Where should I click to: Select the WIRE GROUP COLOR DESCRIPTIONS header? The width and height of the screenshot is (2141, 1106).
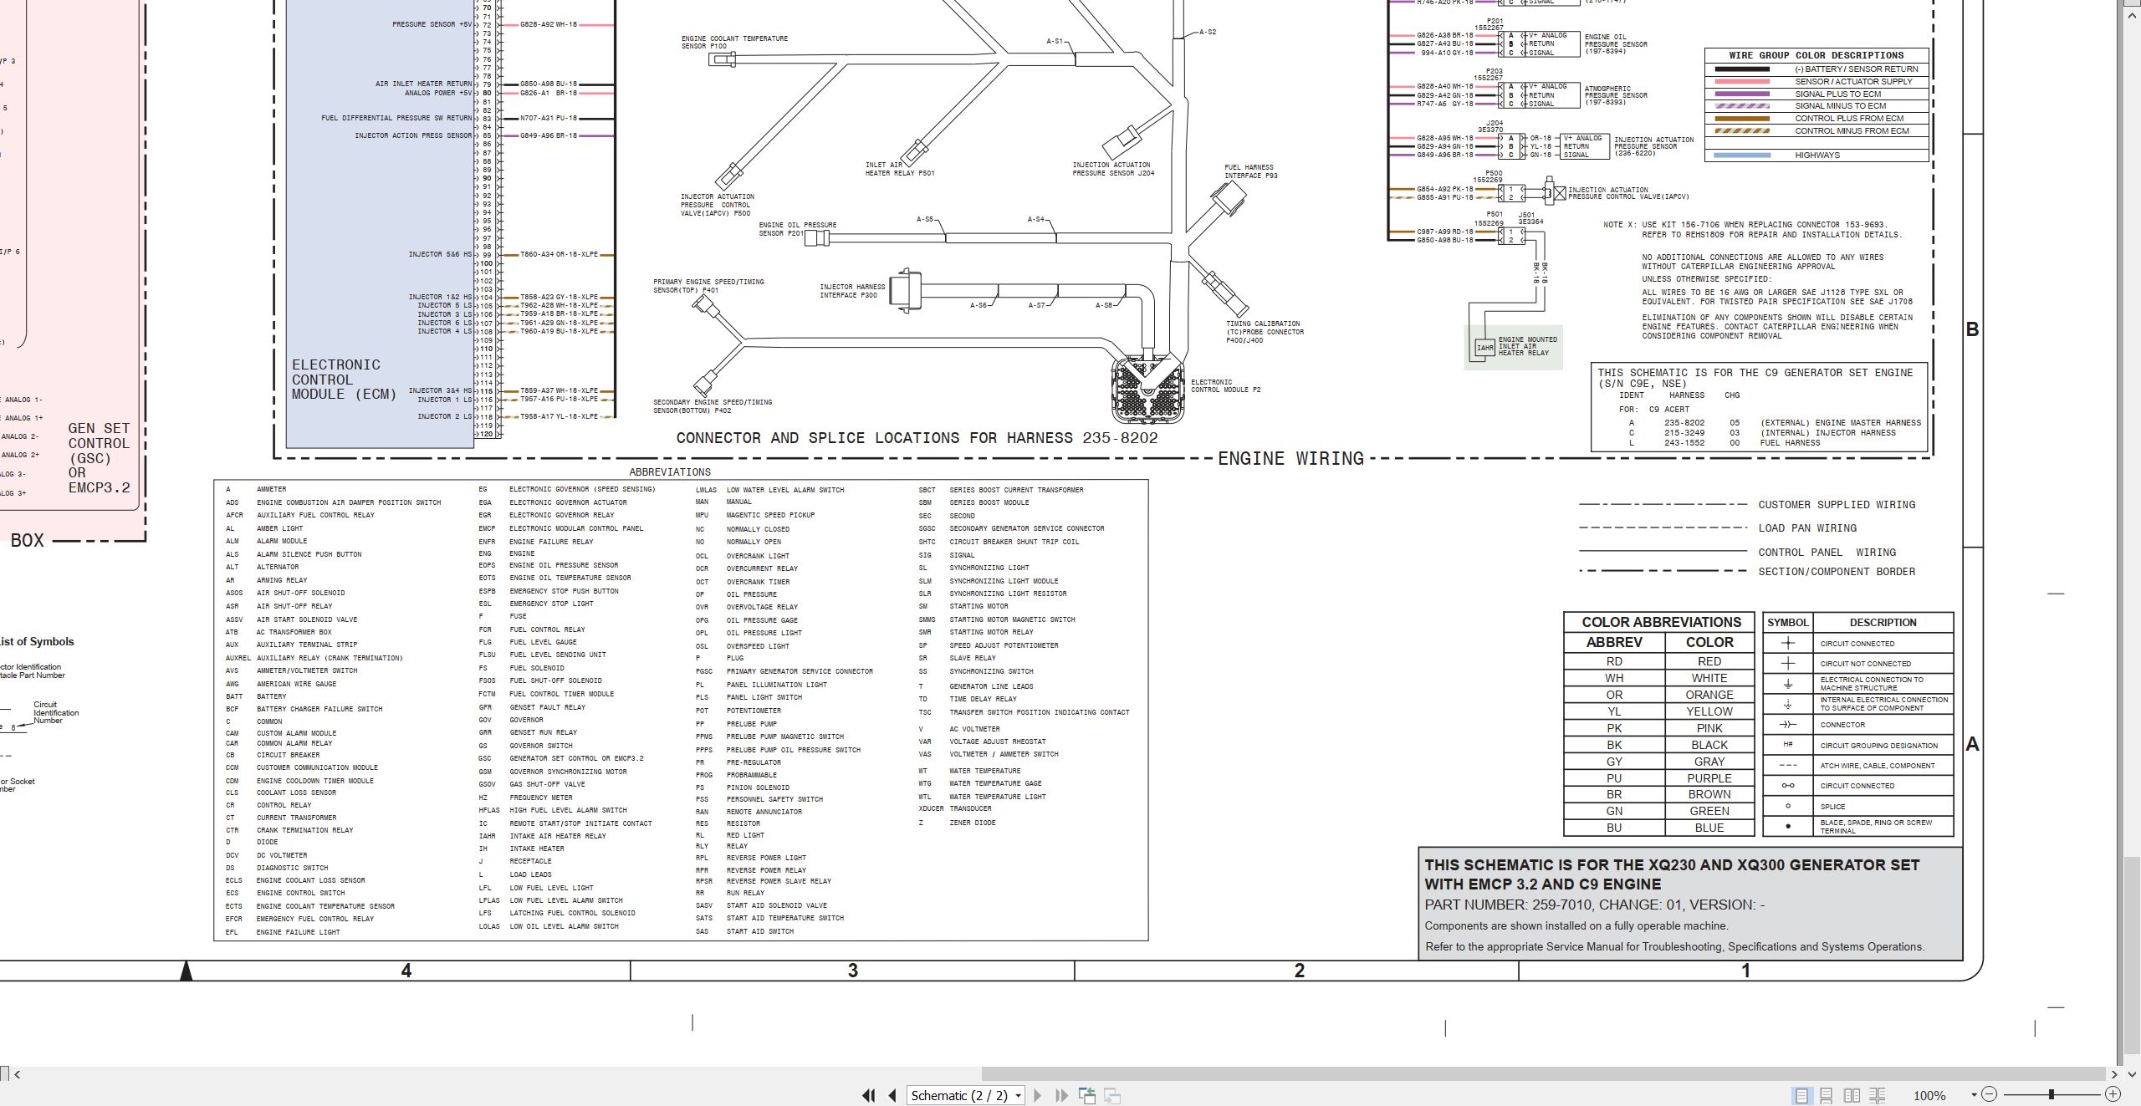[x=1817, y=55]
